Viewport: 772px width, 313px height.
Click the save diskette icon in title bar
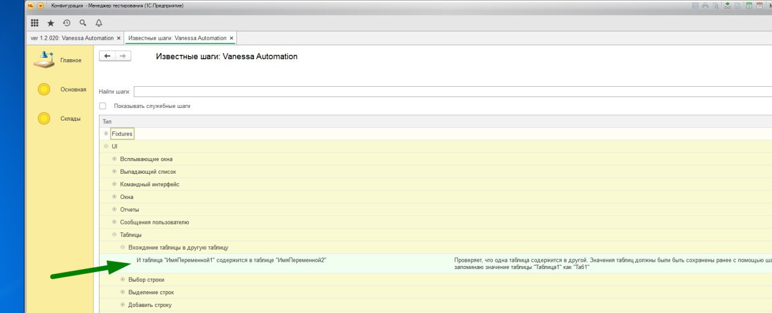(695, 5)
